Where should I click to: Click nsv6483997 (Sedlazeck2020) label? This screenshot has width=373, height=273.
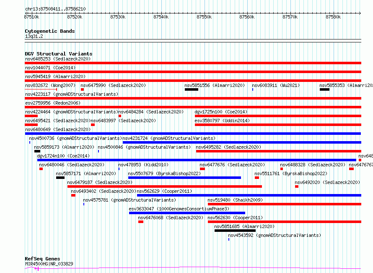pyautogui.click(x=123, y=121)
